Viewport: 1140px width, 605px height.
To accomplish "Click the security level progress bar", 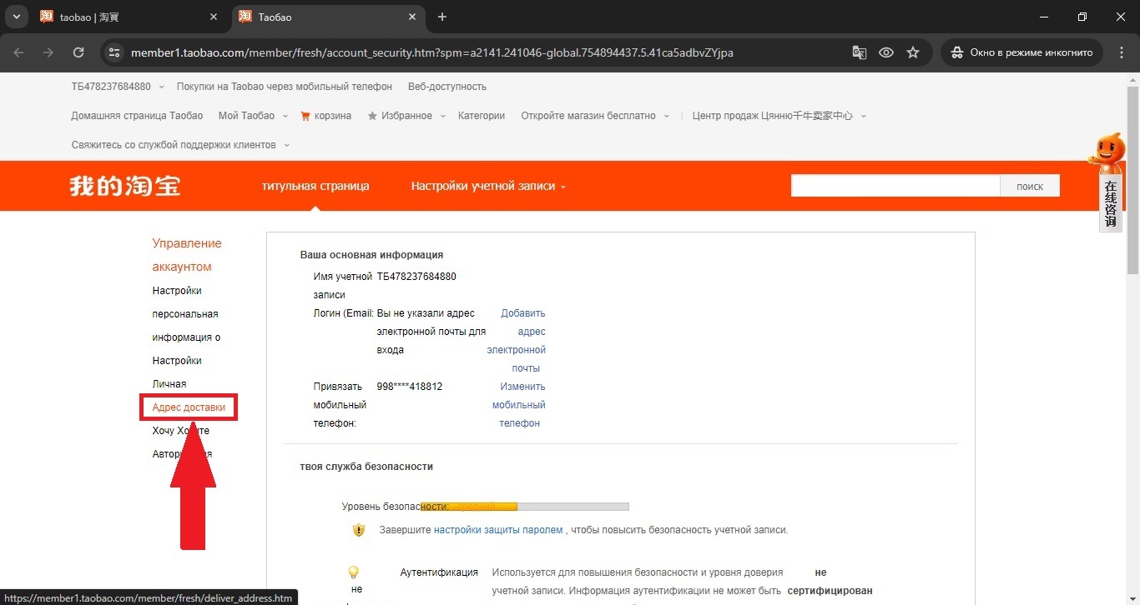I will (525, 507).
